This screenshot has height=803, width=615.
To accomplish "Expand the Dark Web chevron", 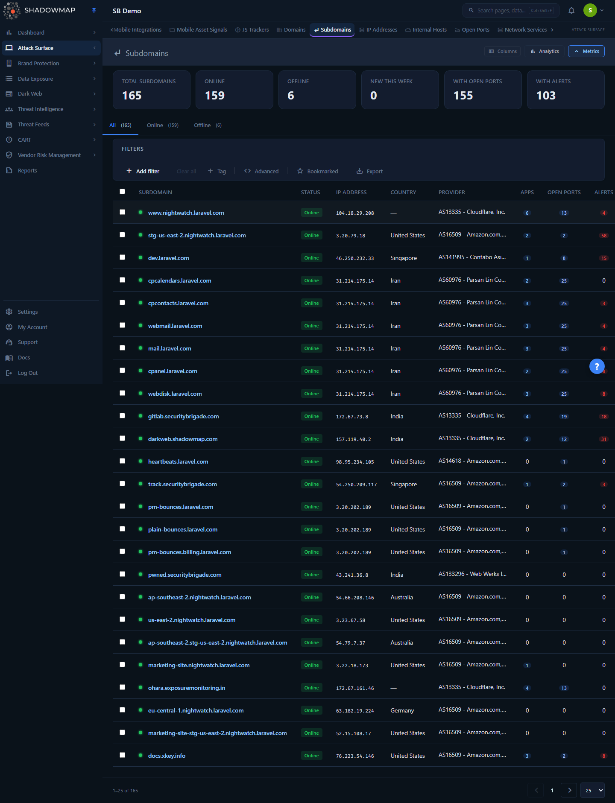I will 94,94.
